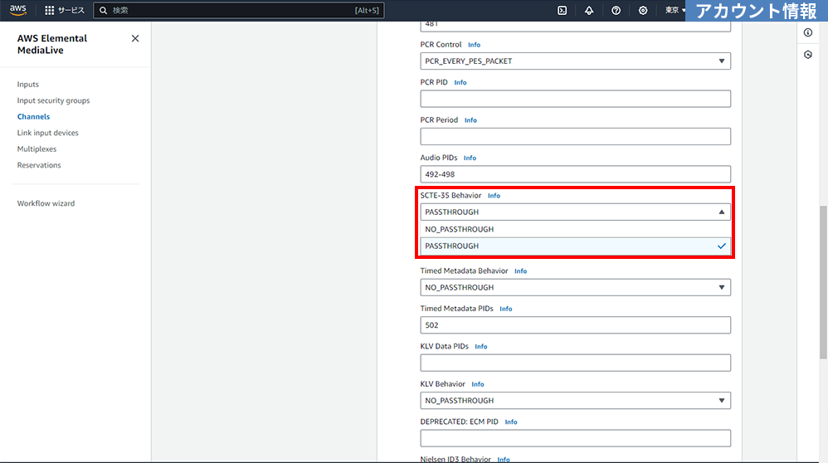Click the PCR Period input field
Image resolution: width=828 pixels, height=463 pixels.
(575, 137)
